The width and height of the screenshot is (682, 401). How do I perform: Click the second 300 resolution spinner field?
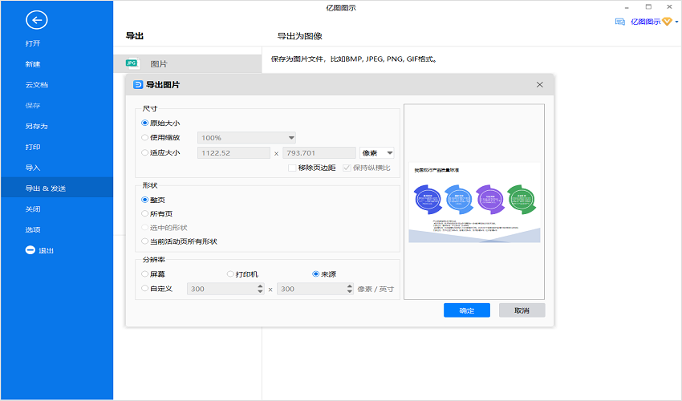(315, 289)
